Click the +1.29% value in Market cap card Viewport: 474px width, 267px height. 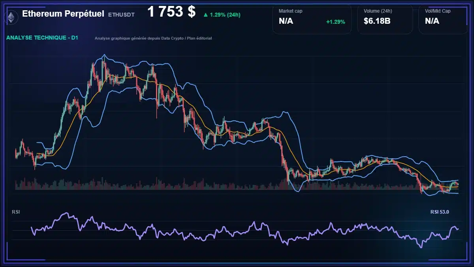pos(335,22)
